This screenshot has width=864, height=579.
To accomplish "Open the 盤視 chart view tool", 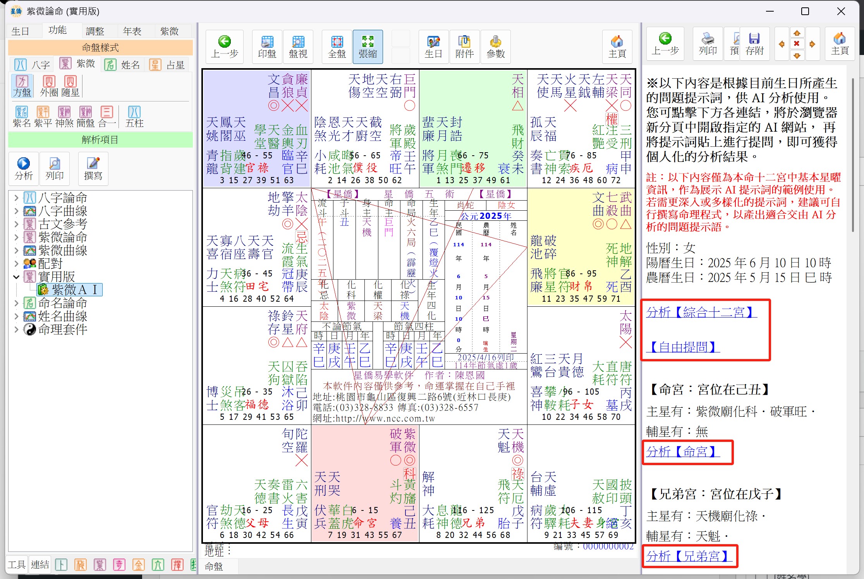I will click(298, 46).
